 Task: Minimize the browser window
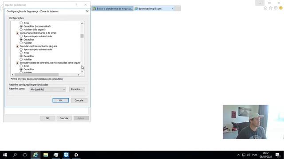pyautogui.click(x=260, y=3)
